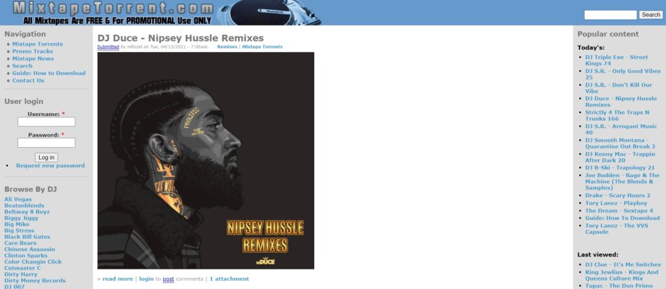This screenshot has width=666, height=289.
Task: Open DJ Triple Exe - Street Kings 74
Action: (x=617, y=61)
